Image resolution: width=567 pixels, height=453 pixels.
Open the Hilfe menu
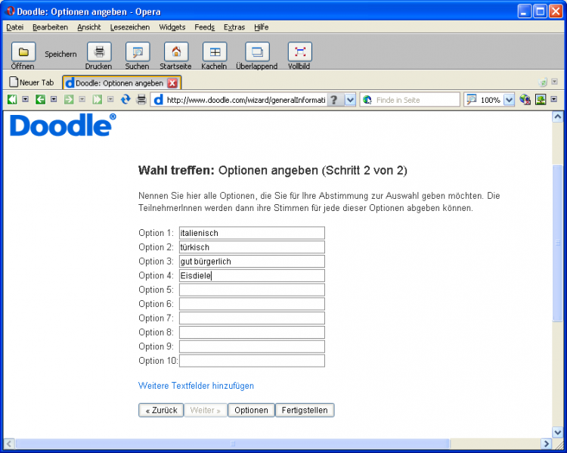point(261,27)
